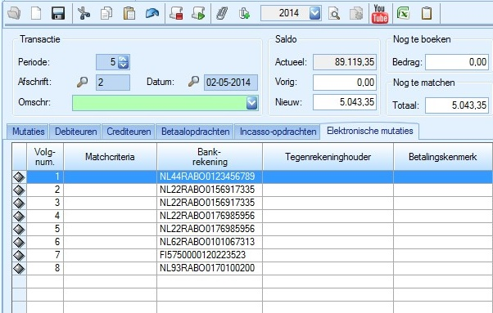This screenshot has height=313, width=493.
Task: Sort by Bankrekening column header
Action: (210, 157)
